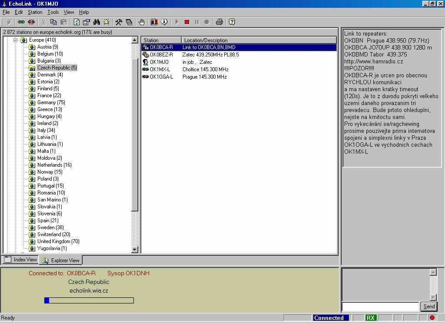This screenshot has height=323, width=445.
Task: Click the colored books toolbar icon
Action: pos(154,22)
